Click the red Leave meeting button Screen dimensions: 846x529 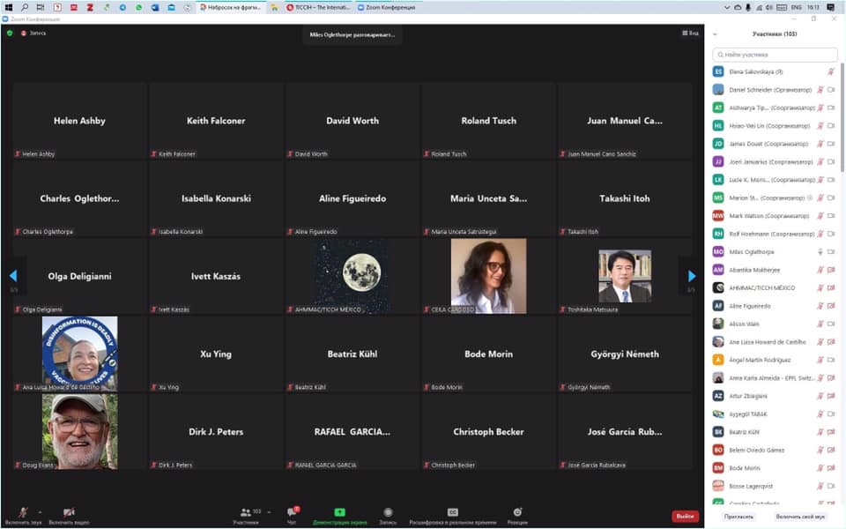point(686,516)
